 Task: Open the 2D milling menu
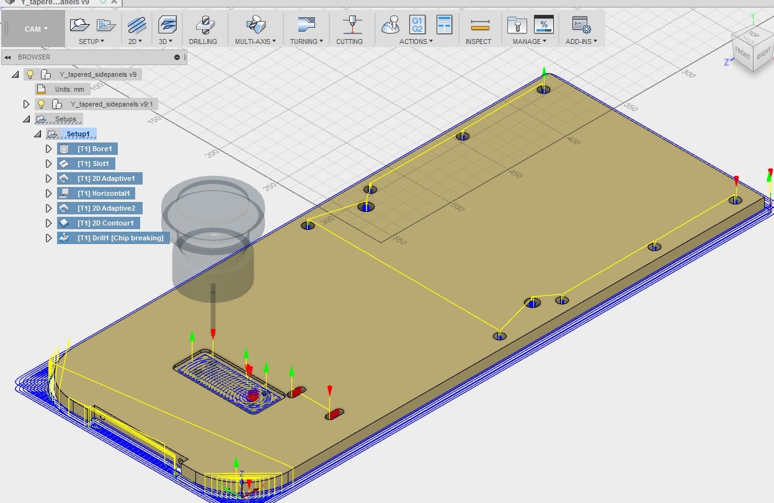[x=135, y=42]
